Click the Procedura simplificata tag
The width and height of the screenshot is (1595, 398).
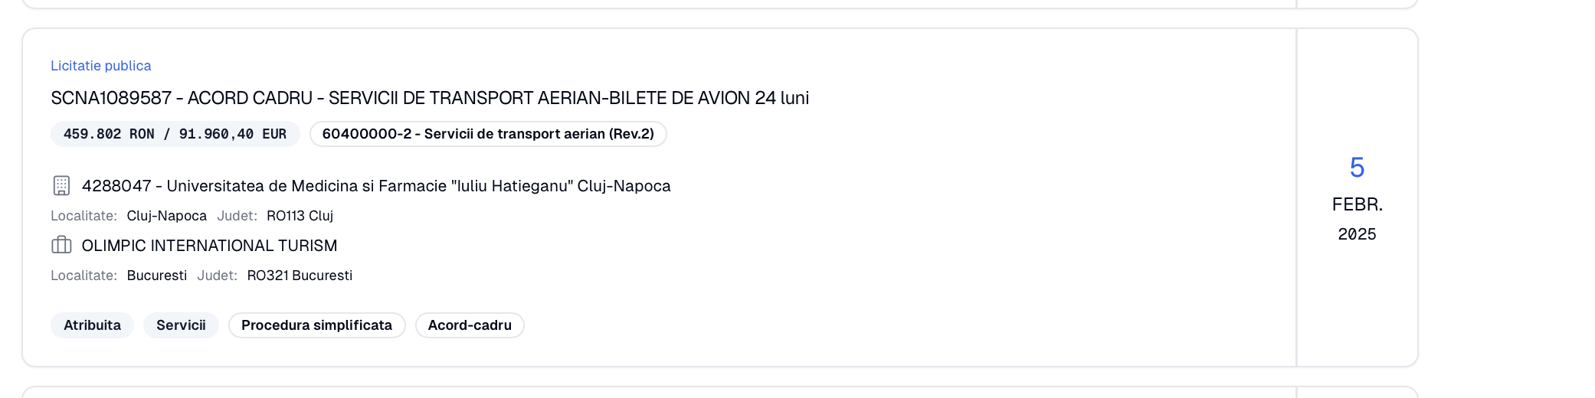(316, 325)
